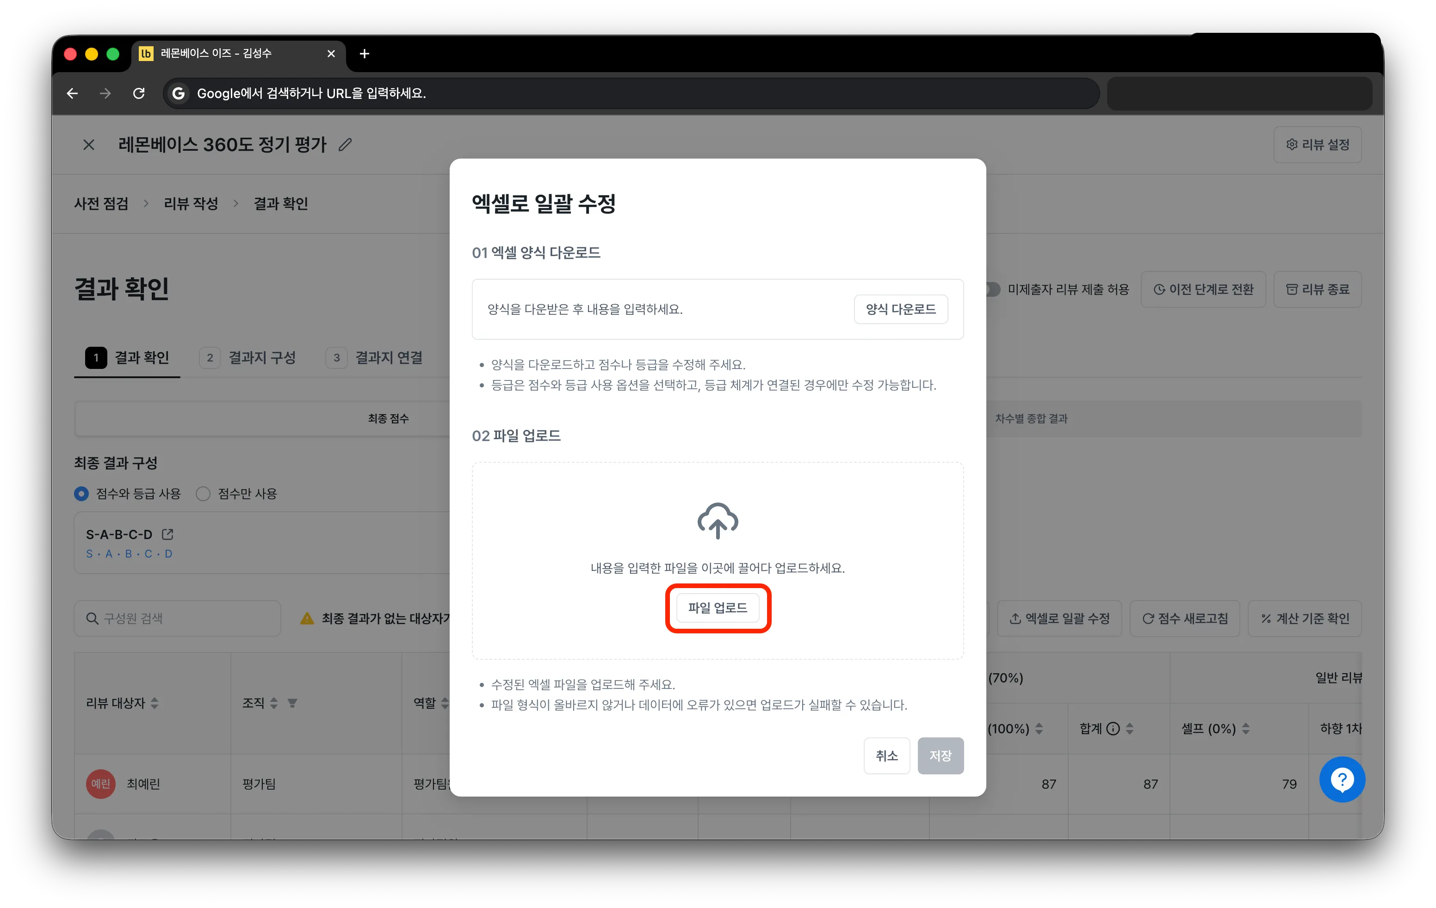The height and width of the screenshot is (908, 1436).
Task: Open the S-A-B-C-D grade scale external link icon
Action: click(x=167, y=534)
